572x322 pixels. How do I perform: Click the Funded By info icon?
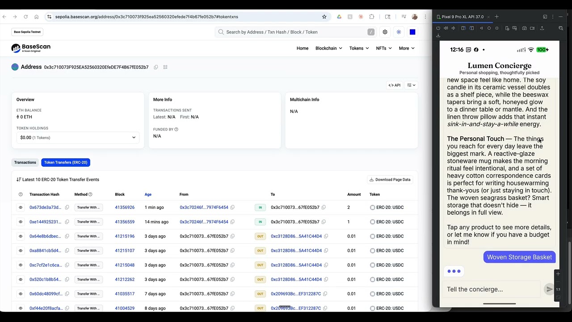point(176,129)
